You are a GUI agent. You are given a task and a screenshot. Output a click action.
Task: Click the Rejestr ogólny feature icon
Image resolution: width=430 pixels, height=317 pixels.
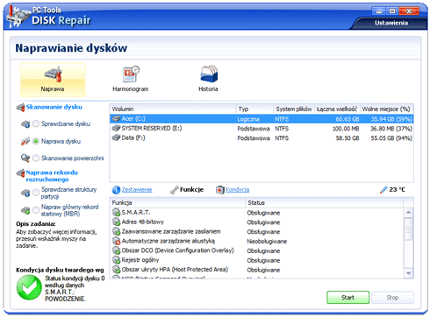(x=117, y=260)
